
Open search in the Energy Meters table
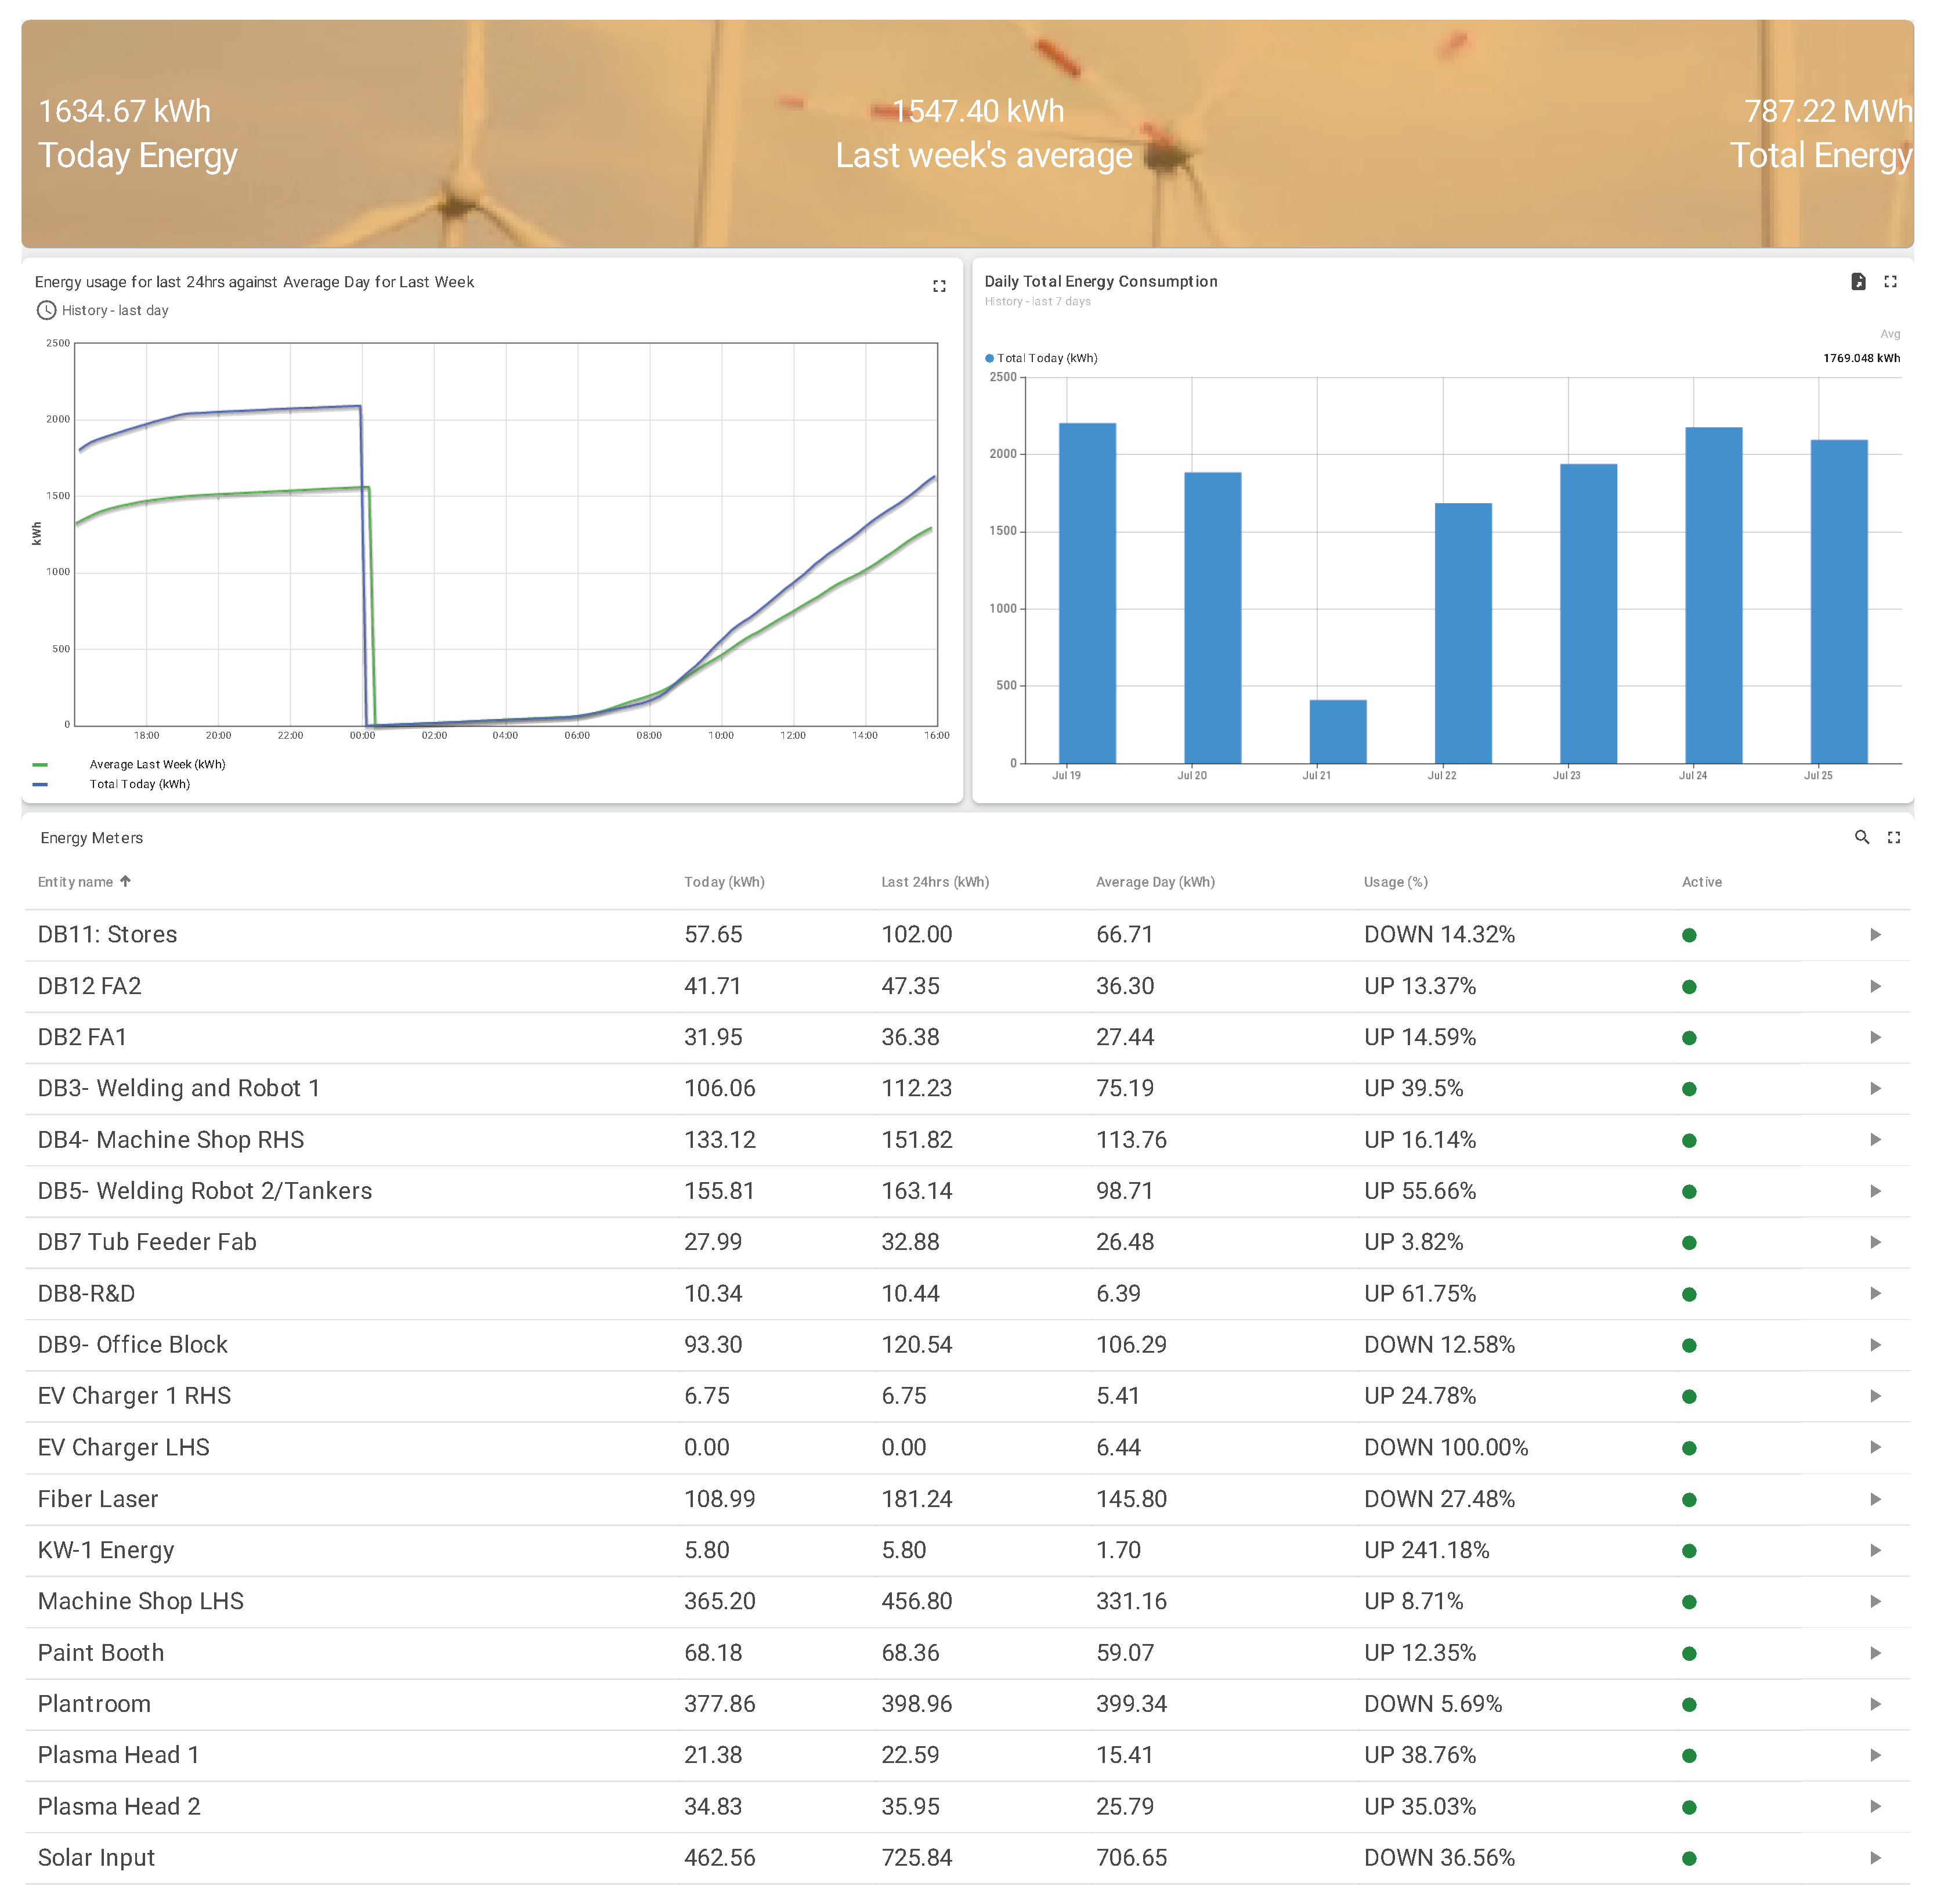pyautogui.click(x=1862, y=838)
